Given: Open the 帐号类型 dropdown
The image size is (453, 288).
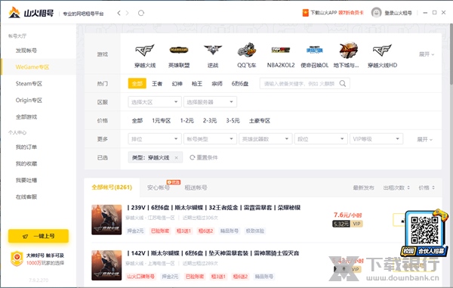Looking at the screenshot, I should [x=210, y=139].
